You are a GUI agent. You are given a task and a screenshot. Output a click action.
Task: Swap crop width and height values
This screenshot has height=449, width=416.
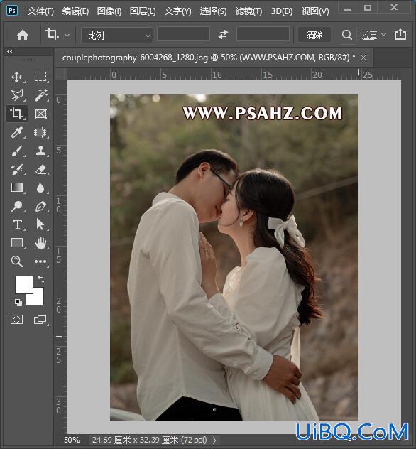coord(223,35)
